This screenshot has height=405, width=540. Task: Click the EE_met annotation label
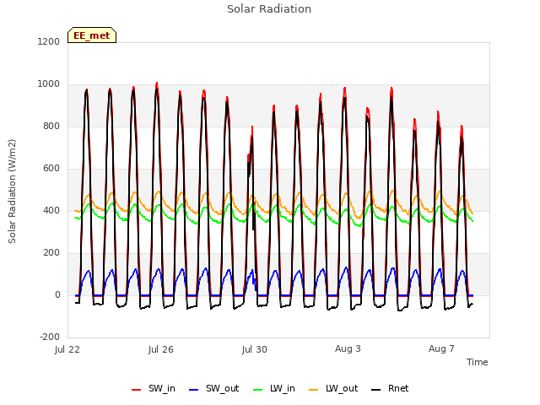pyautogui.click(x=92, y=35)
